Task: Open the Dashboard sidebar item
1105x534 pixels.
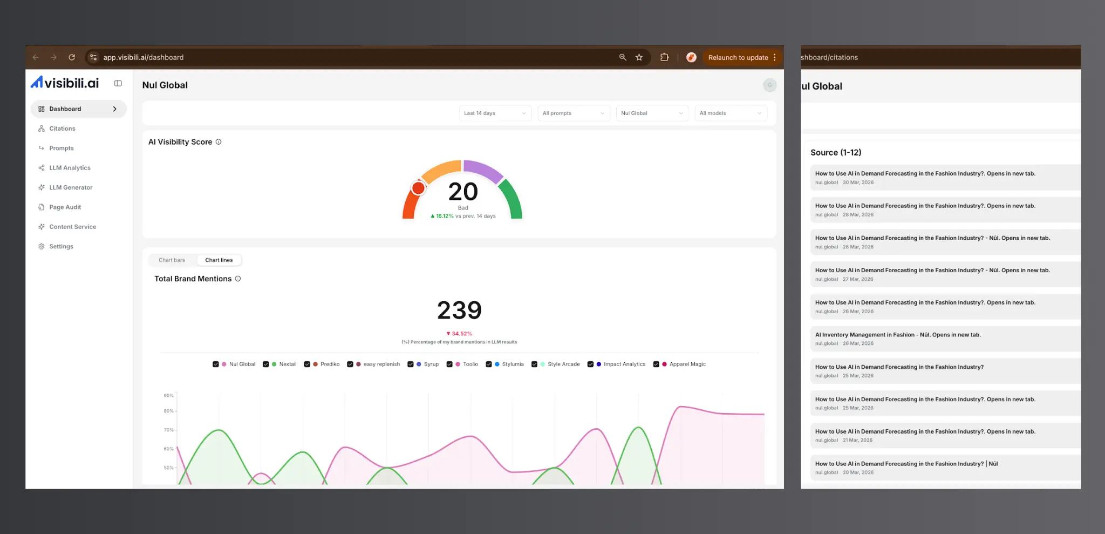Action: pyautogui.click(x=79, y=109)
